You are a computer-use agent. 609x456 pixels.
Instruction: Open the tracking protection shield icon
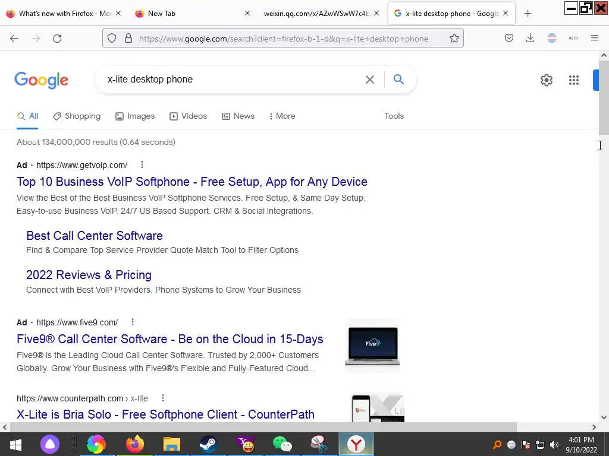coord(112,39)
